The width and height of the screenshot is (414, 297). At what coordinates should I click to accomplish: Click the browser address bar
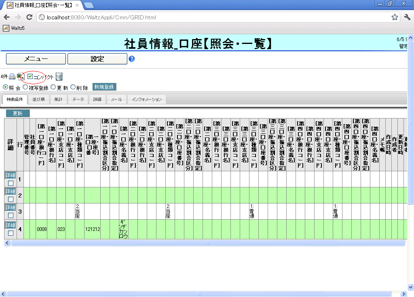pos(214,17)
